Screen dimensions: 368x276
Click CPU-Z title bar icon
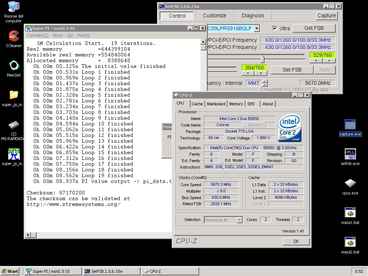point(176,95)
